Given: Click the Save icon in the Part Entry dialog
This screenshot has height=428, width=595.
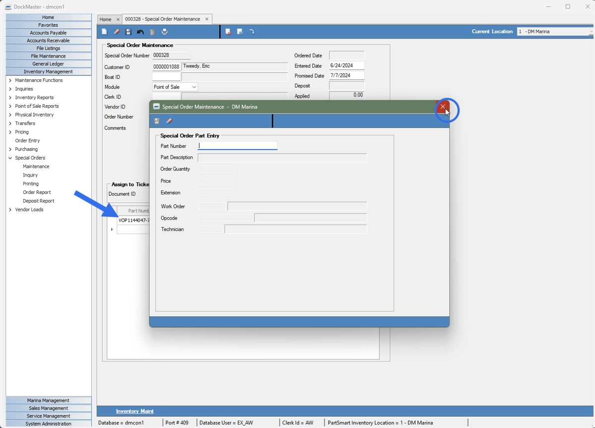Looking at the screenshot, I should (157, 121).
